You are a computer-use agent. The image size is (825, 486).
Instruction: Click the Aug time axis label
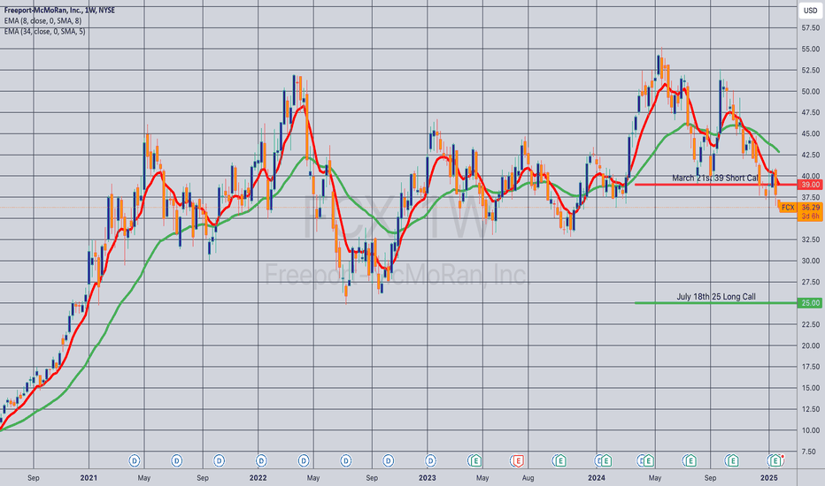coord(528,477)
